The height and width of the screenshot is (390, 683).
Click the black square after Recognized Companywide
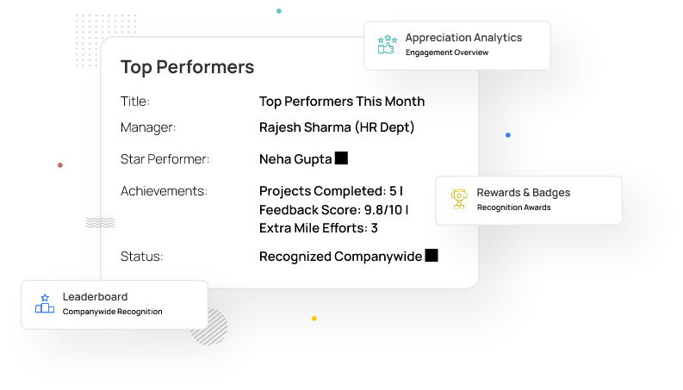coord(432,256)
